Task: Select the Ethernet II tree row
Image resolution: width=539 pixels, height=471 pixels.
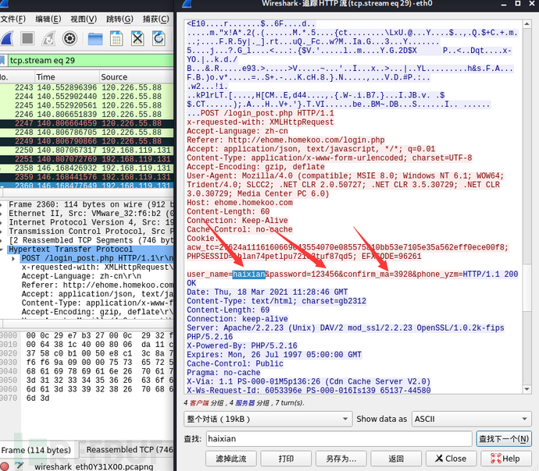Action: click(87, 214)
